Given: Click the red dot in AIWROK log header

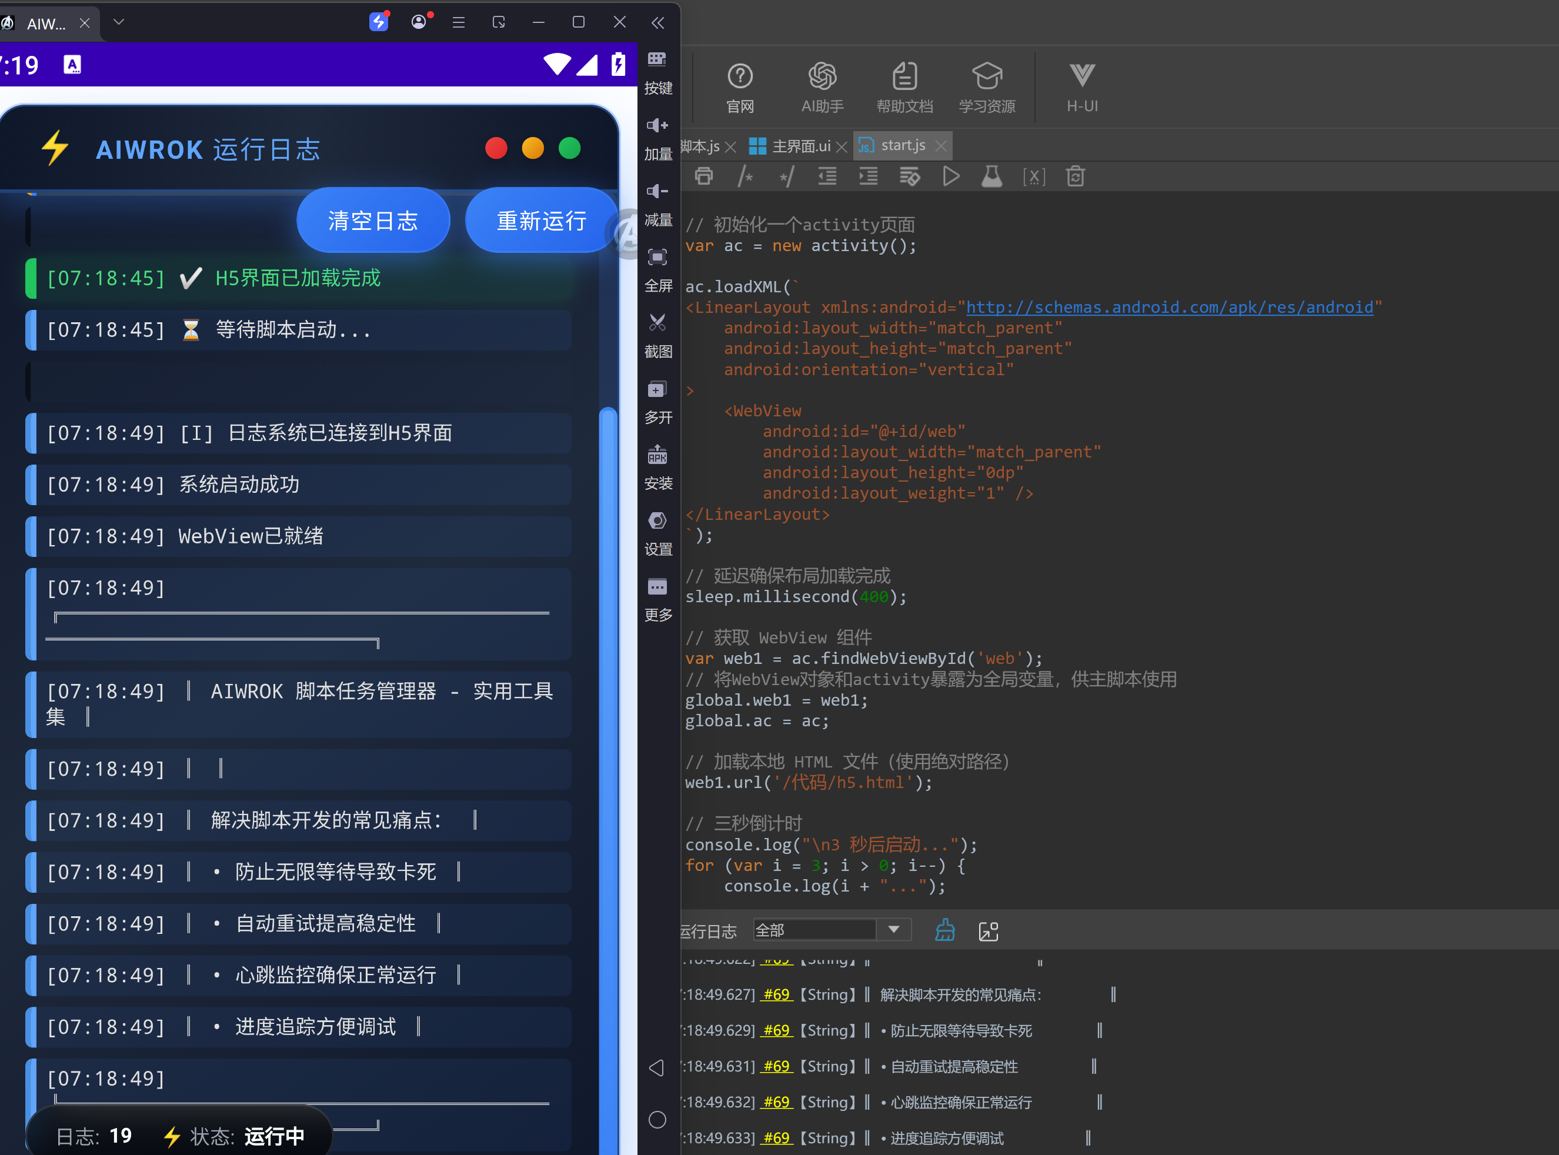Looking at the screenshot, I should click(496, 148).
